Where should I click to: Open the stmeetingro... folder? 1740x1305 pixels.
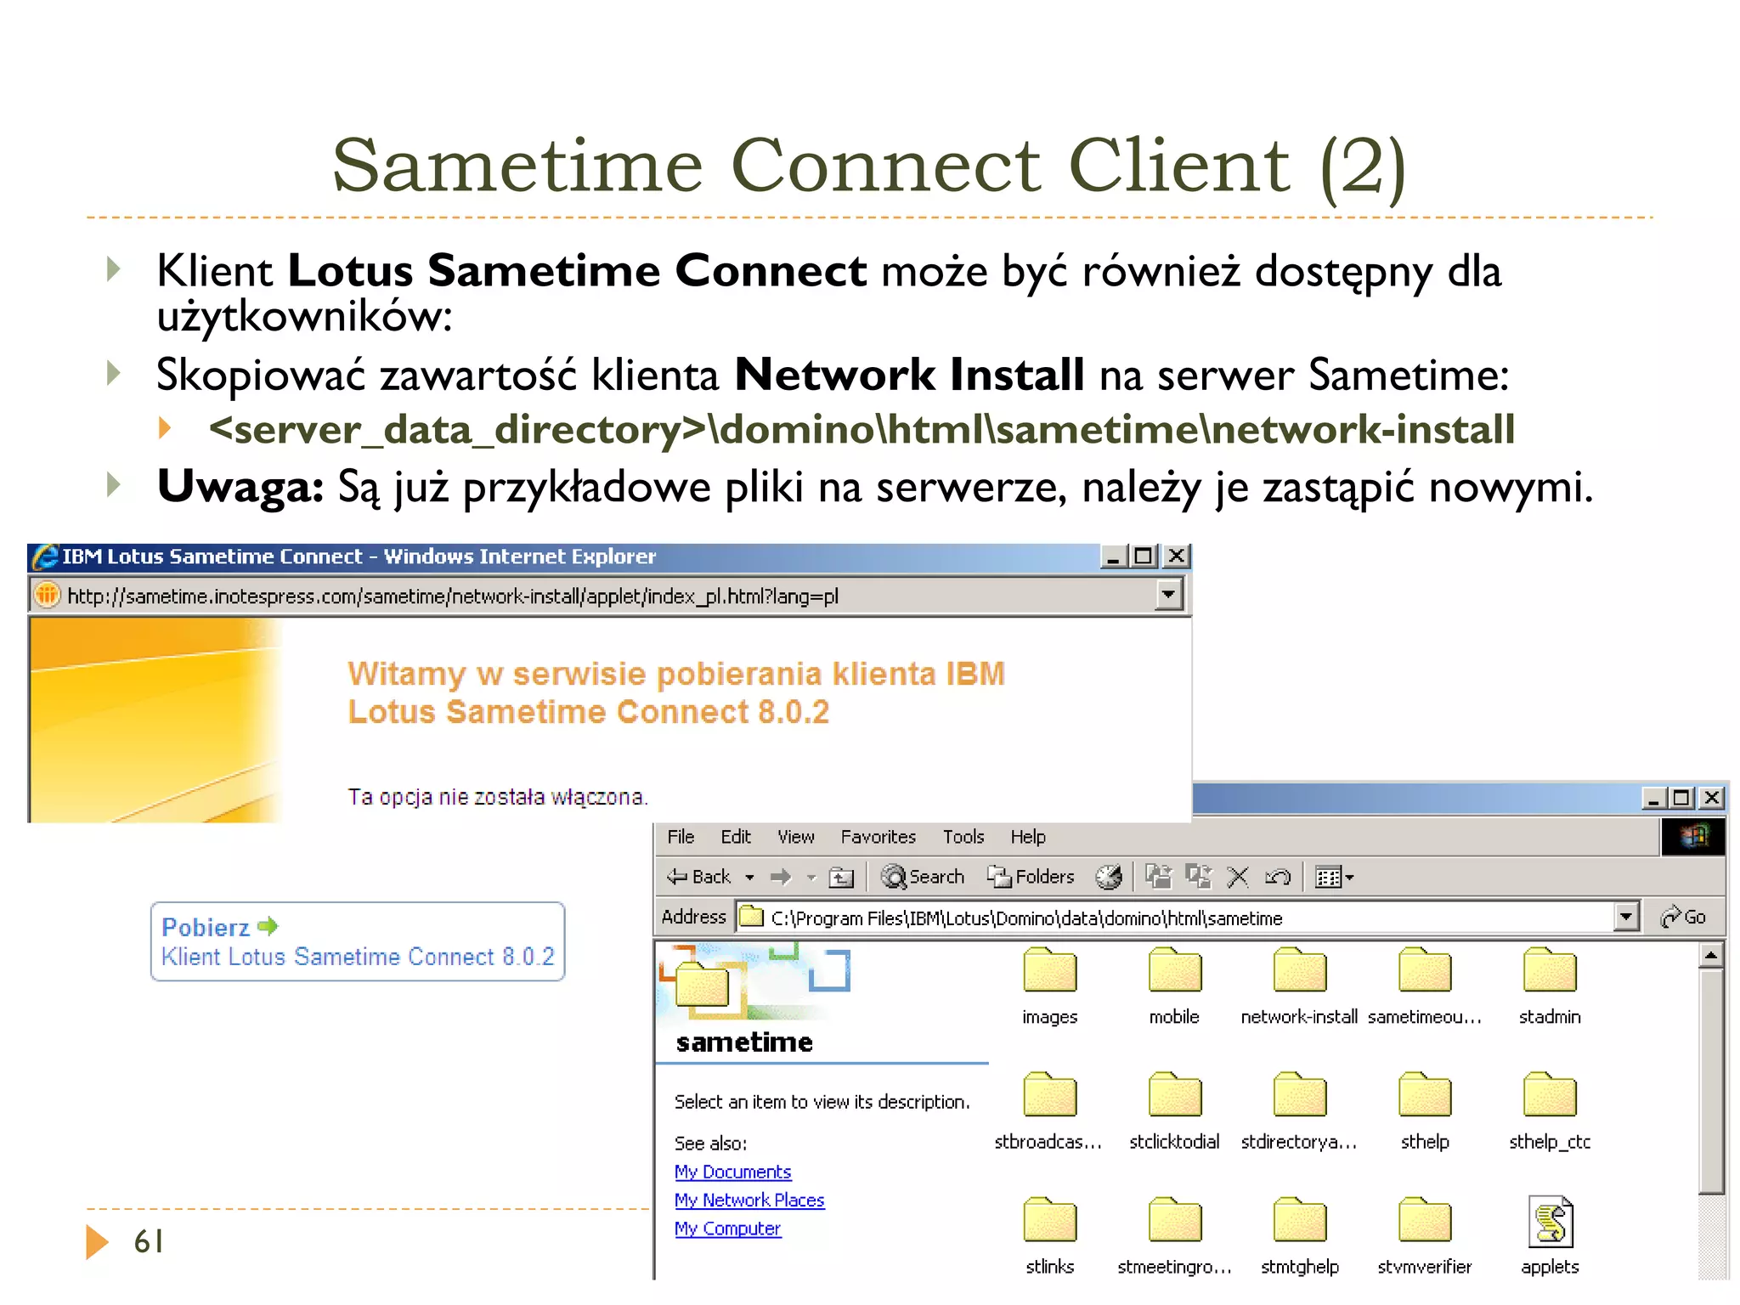point(1174,1235)
